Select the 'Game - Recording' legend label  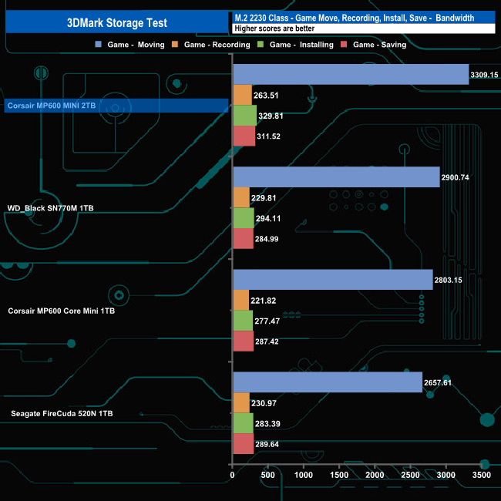[217, 45]
